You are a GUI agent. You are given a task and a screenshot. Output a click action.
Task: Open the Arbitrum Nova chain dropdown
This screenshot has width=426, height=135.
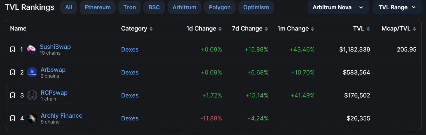click(338, 7)
